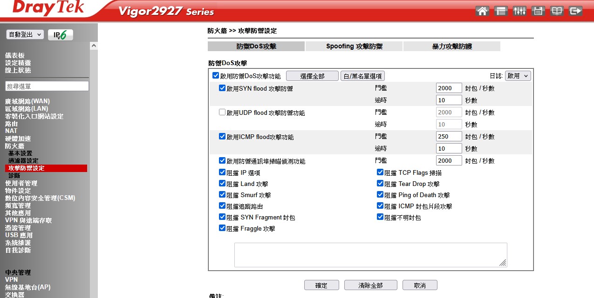Click the DrayTek logo
The image size is (594, 298).
(48, 8)
